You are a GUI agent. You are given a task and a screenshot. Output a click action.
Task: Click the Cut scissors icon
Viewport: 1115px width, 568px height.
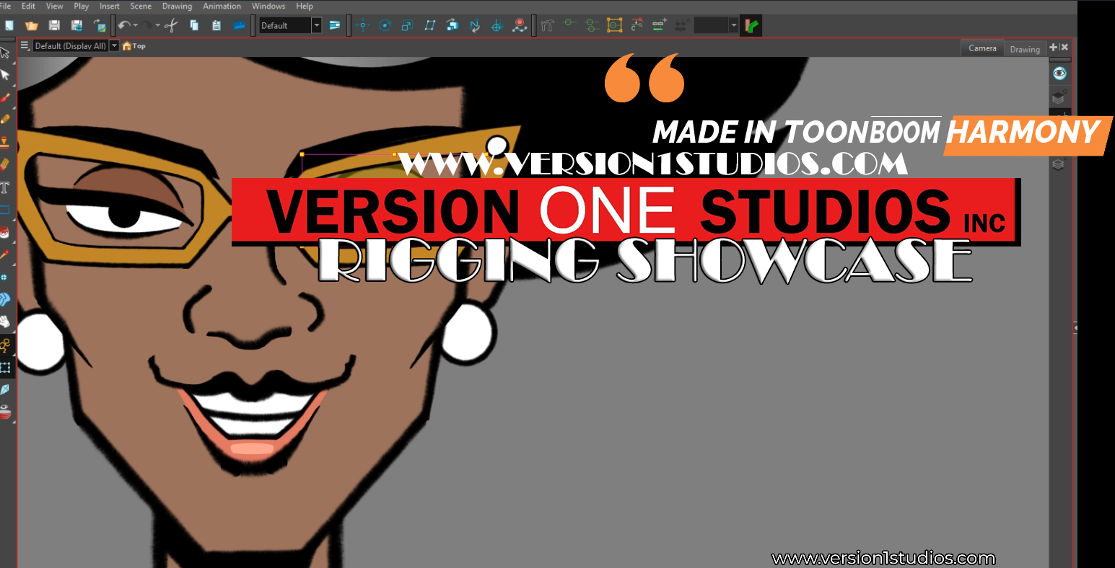pyautogui.click(x=171, y=25)
